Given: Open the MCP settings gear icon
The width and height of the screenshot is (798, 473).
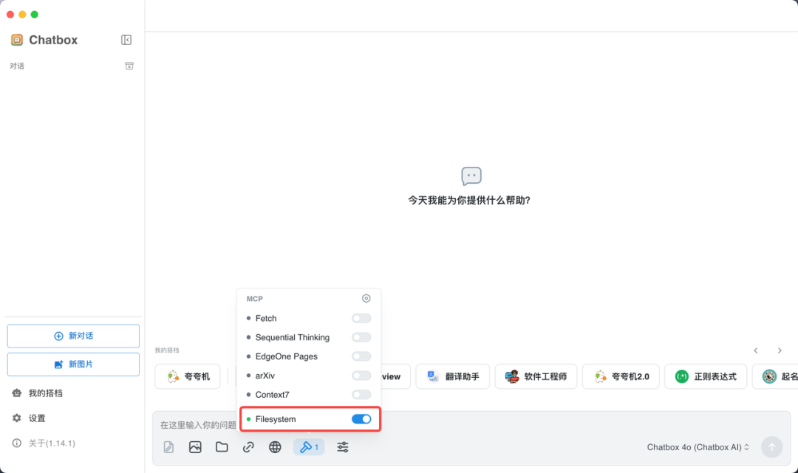Looking at the screenshot, I should (366, 298).
